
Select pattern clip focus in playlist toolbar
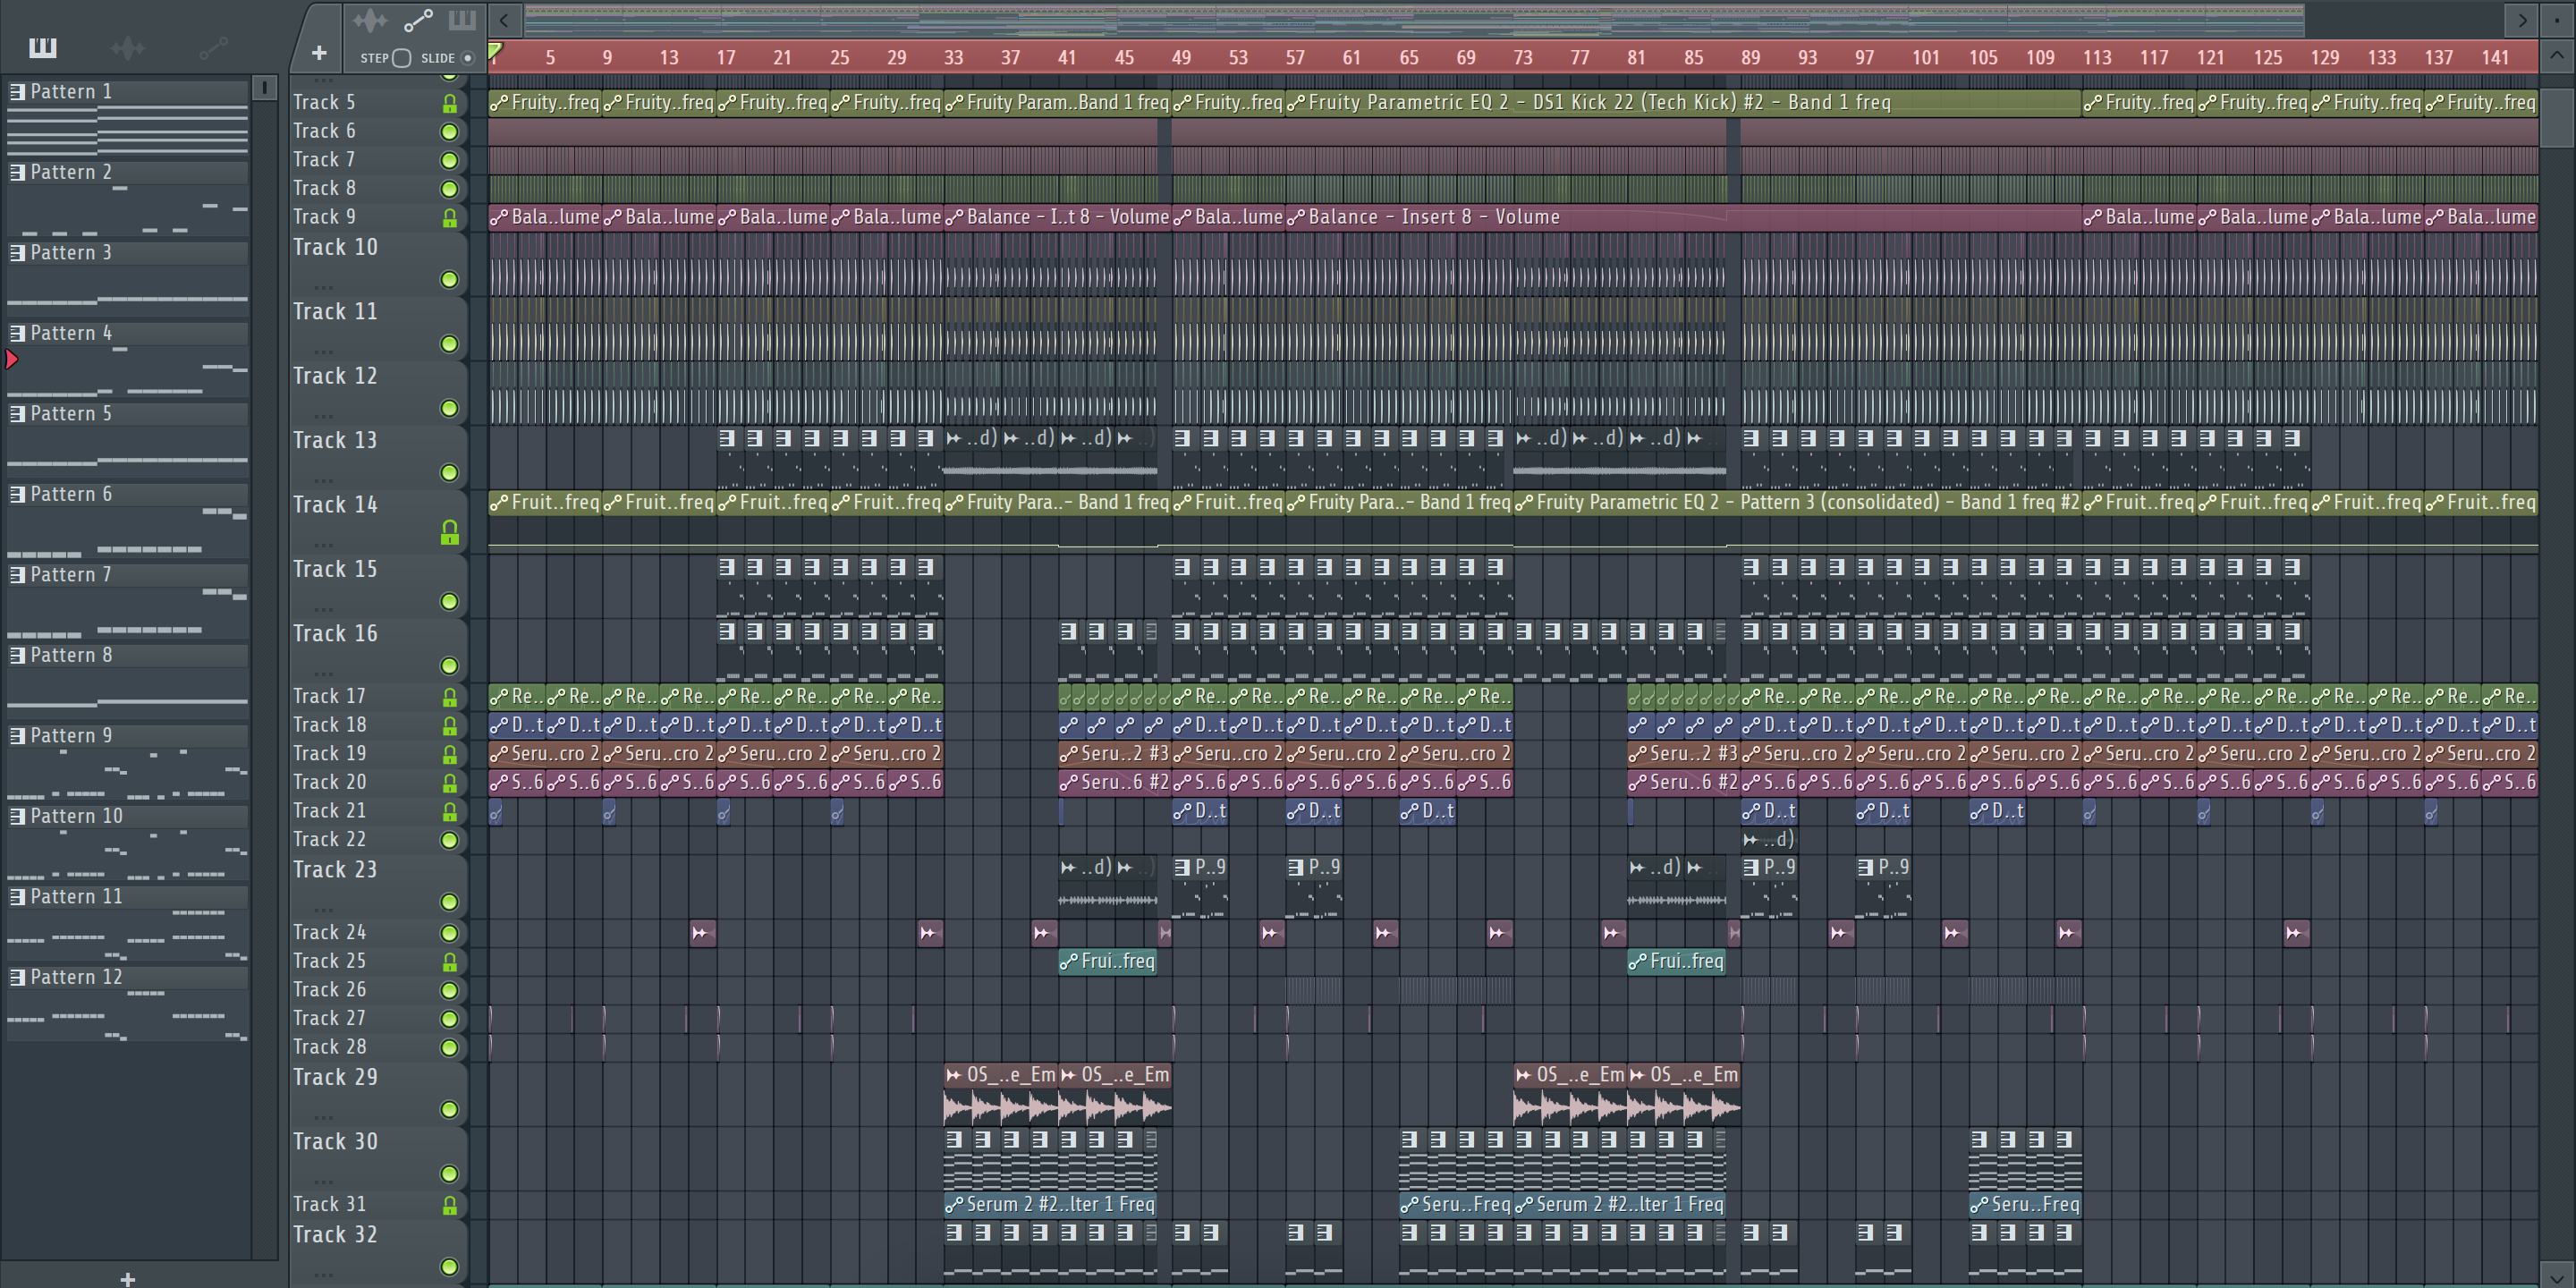pos(462,20)
